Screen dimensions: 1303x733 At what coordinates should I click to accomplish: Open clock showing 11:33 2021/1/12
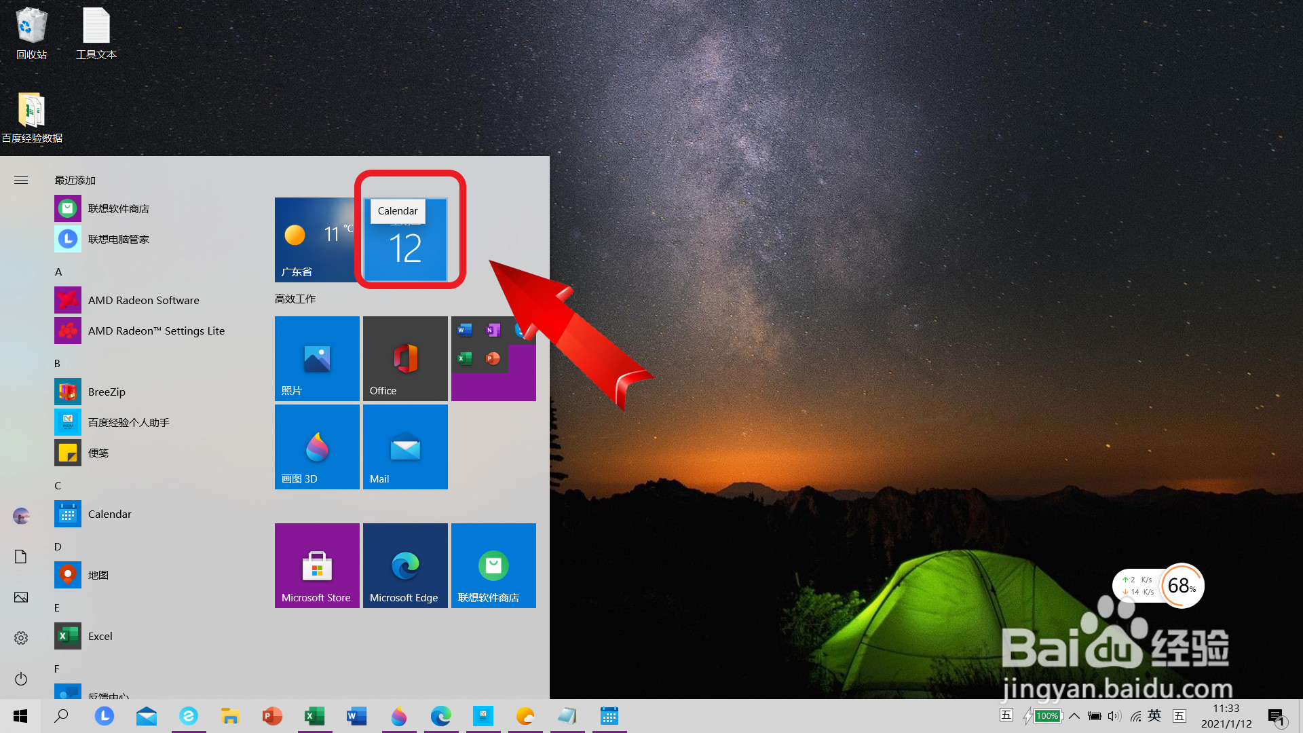click(1226, 716)
